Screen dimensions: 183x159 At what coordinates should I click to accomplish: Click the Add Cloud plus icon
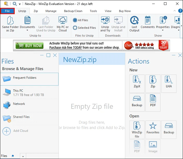[7, 131]
